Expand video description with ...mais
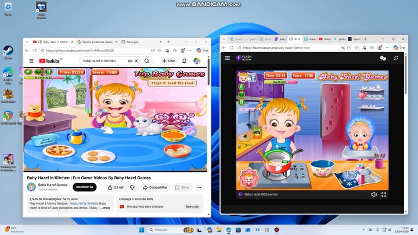The height and width of the screenshot is (235, 418). pyautogui.click(x=105, y=207)
